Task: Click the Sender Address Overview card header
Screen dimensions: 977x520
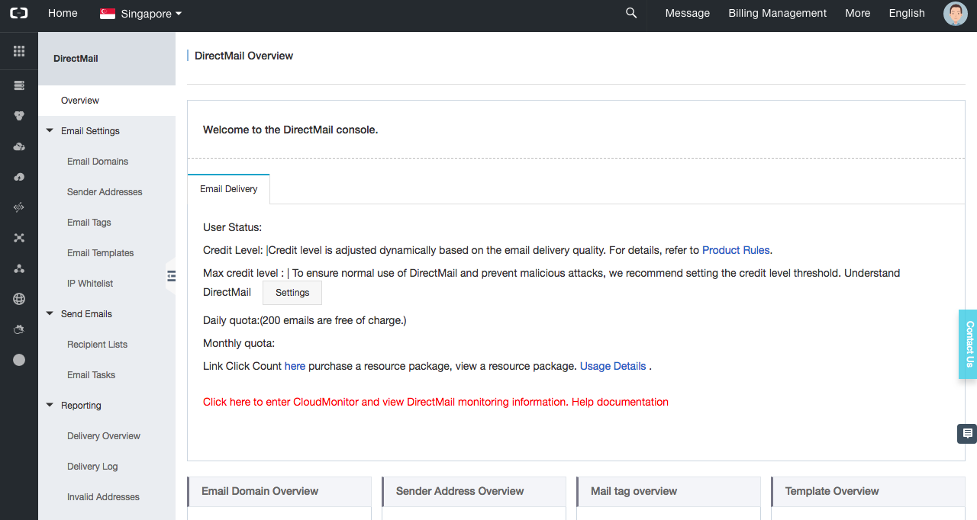Action: point(474,491)
